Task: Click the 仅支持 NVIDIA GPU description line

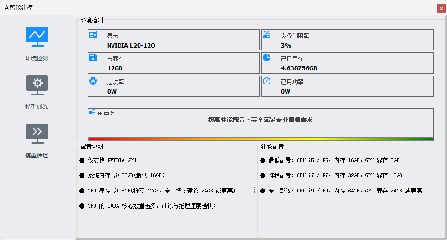Action: (112, 161)
